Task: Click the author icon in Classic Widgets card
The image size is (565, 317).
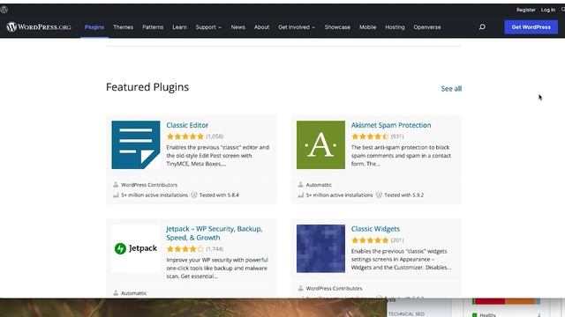Action: pyautogui.click(x=300, y=288)
